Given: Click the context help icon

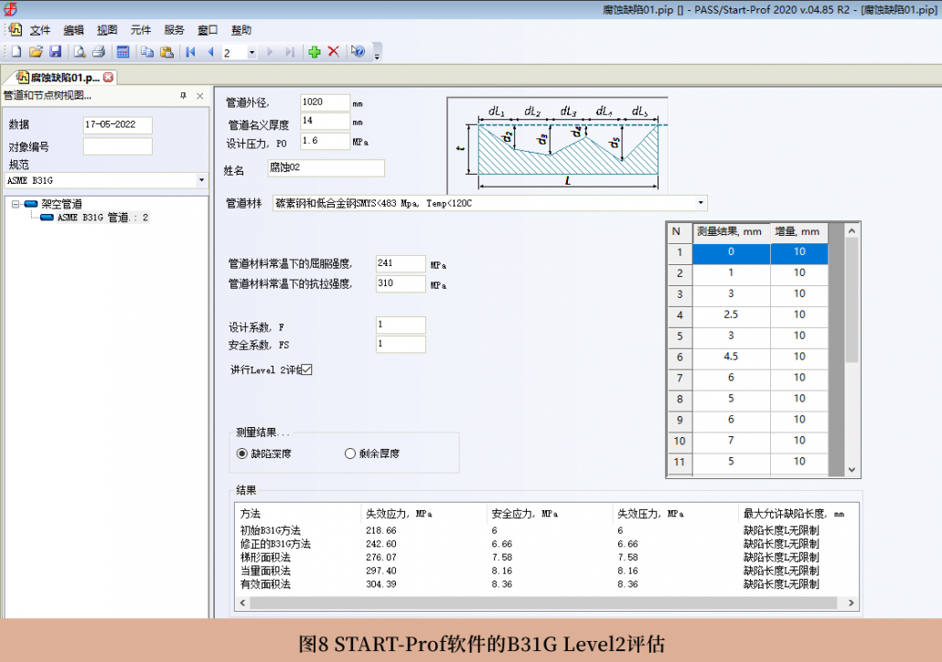Looking at the screenshot, I should (x=359, y=52).
